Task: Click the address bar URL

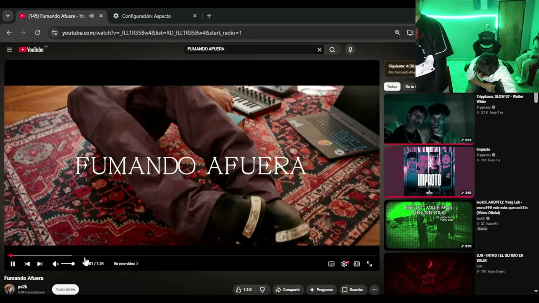Action: coord(152,33)
